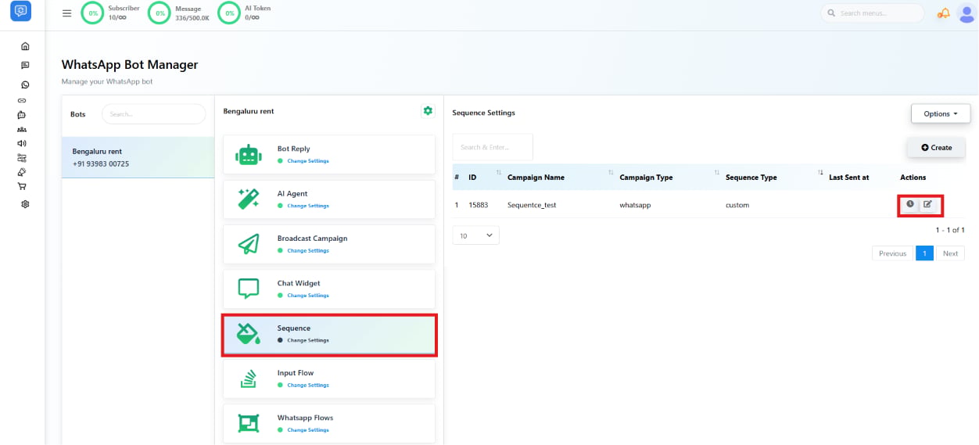This screenshot has height=445, width=979.
Task: Click the Input Flow stack icon
Action: pos(249,379)
